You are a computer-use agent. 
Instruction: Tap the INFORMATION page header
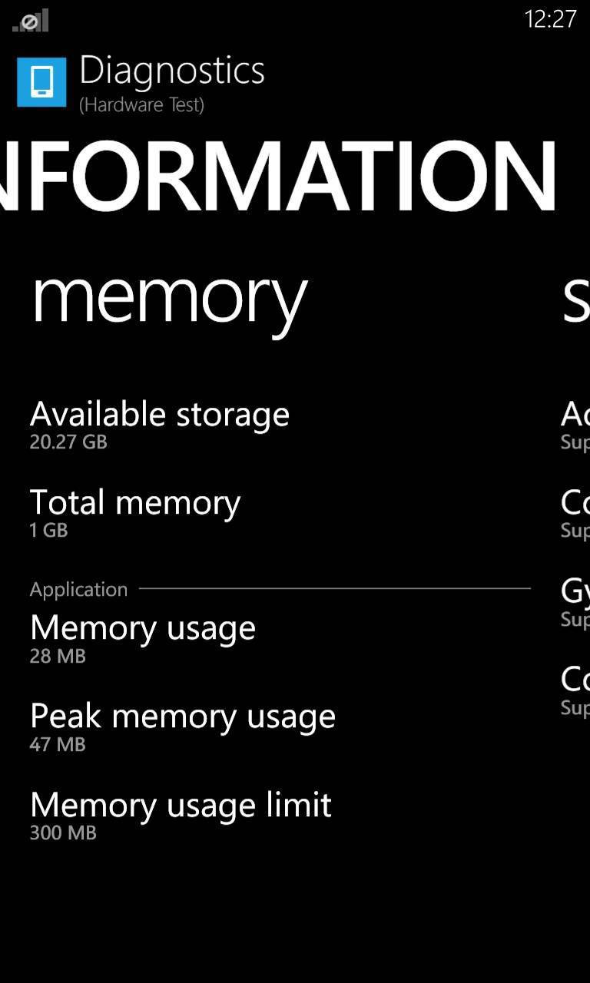278,176
